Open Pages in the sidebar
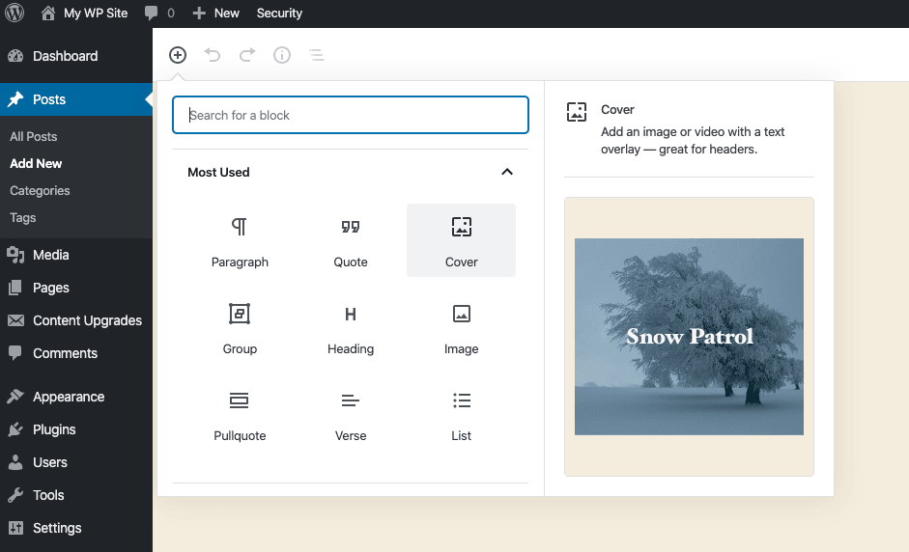 (x=76, y=288)
